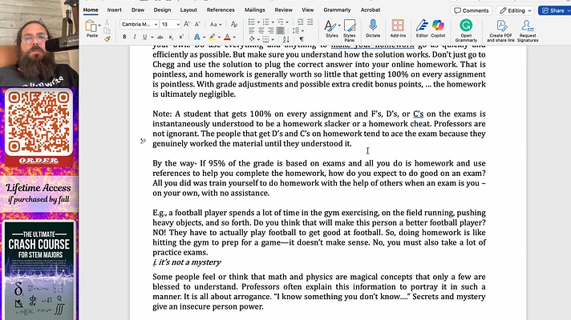Open bullet list style dropdown arrow
571x320 pixels.
pyautogui.click(x=258, y=22)
